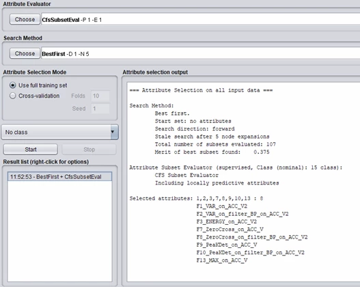The height and width of the screenshot is (287, 360).
Task: Click Choose button for Search Method
Action: [x=25, y=53]
